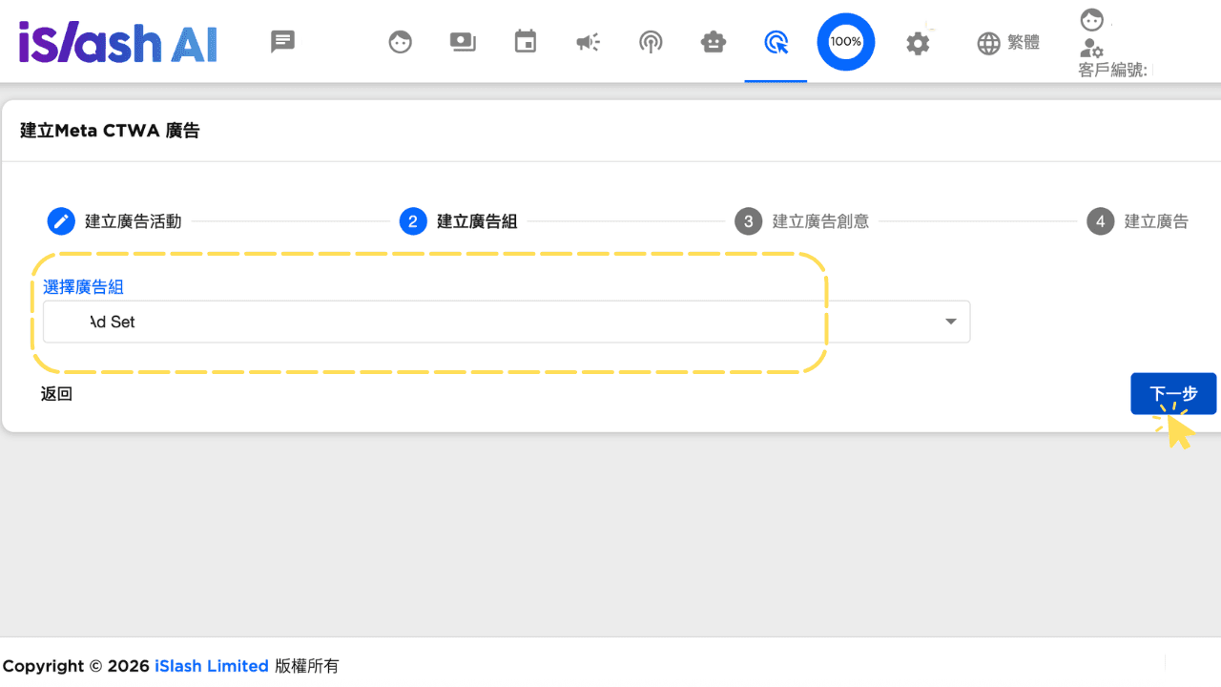Click the 返回 back button
Screen dimensions: 1221x687
[57, 394]
